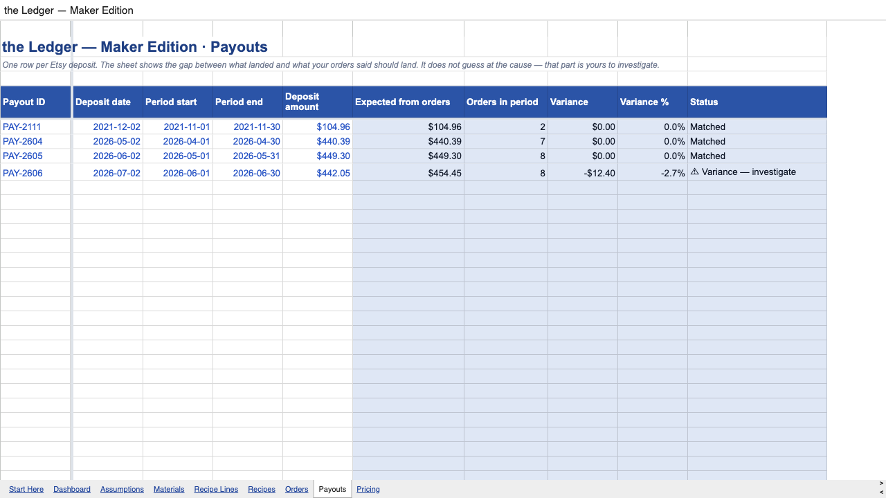The image size is (886, 498).
Task: Open the Assumptions sheet tab
Action: pos(122,489)
